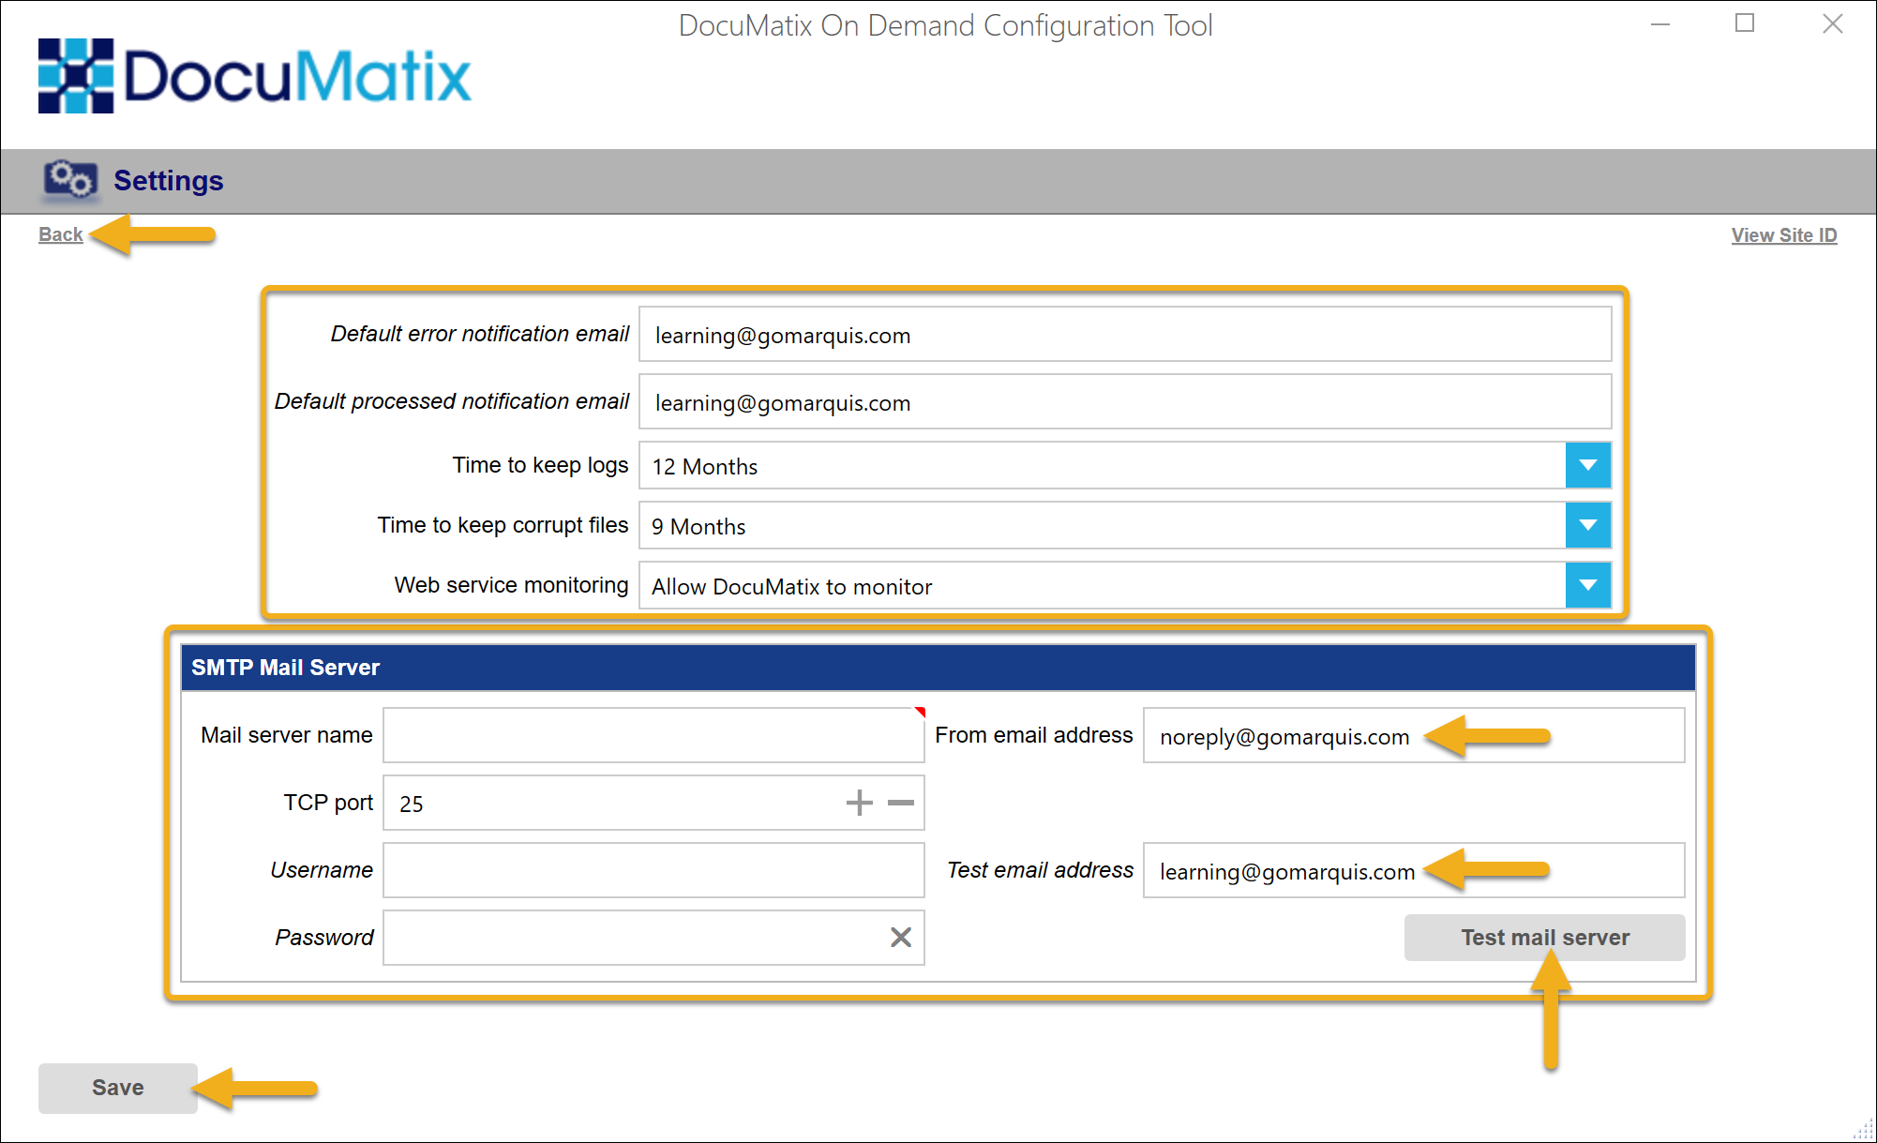Image resolution: width=1877 pixels, height=1143 pixels.
Task: Minimize the Configuration Tool window
Action: click(1660, 24)
